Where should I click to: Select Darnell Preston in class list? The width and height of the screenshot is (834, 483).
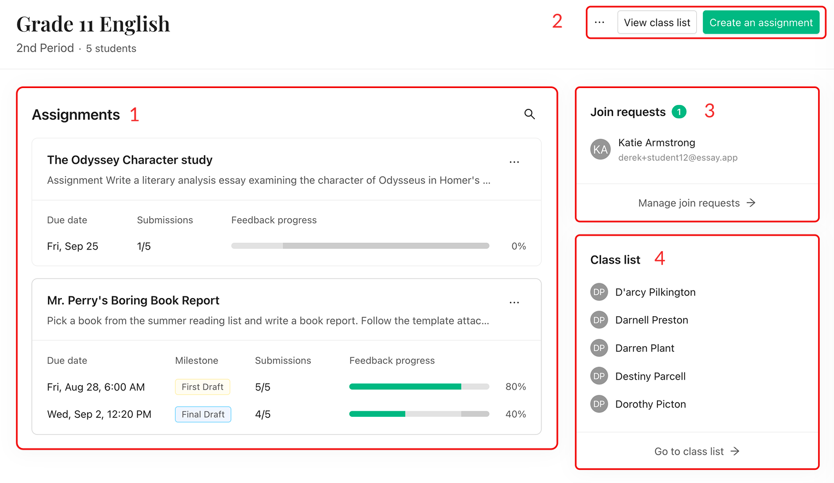pyautogui.click(x=651, y=320)
